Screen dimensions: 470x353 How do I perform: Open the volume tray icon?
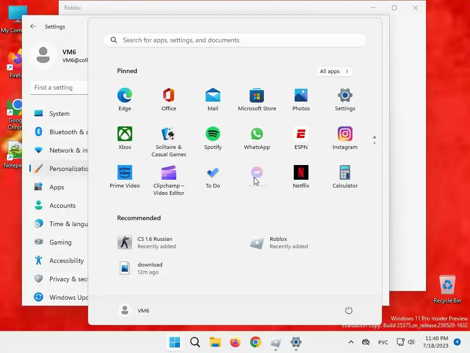tap(411, 342)
